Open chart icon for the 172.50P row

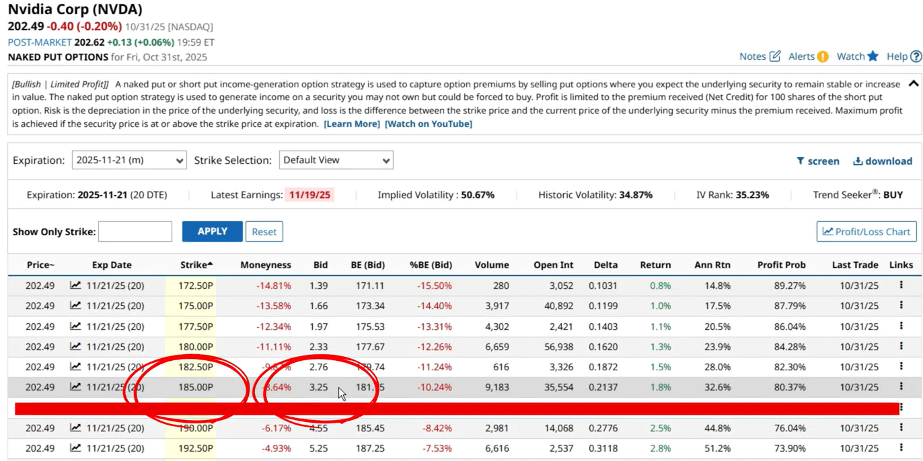pyautogui.click(x=75, y=286)
